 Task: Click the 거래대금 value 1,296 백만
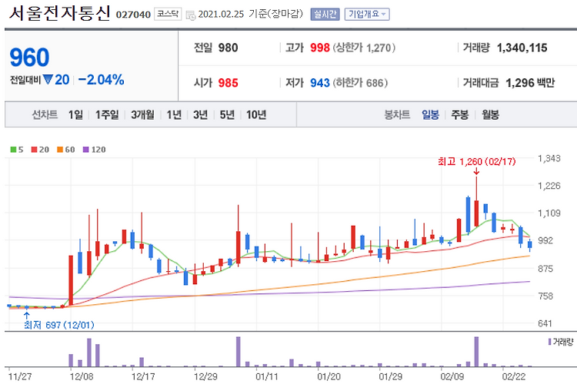tap(530, 83)
